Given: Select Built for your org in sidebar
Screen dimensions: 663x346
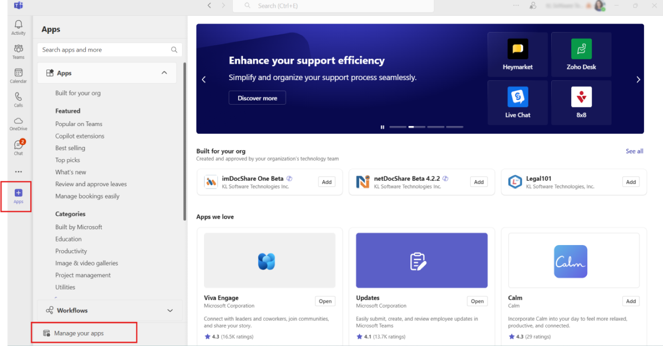Looking at the screenshot, I should pos(78,93).
